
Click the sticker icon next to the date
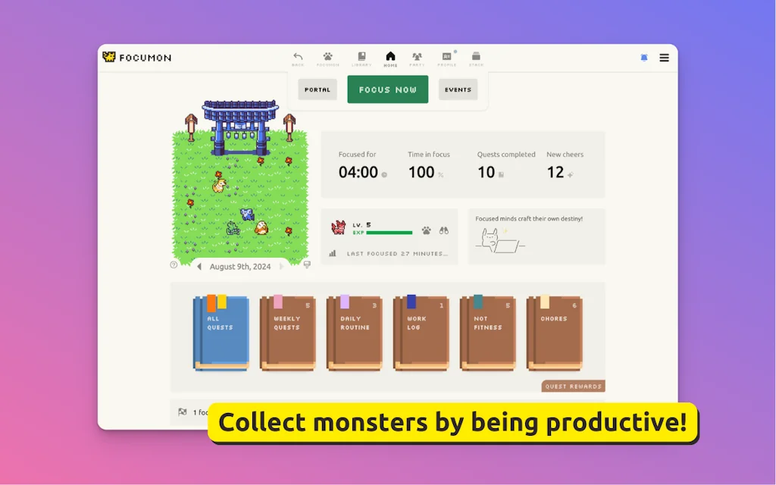pyautogui.click(x=306, y=264)
